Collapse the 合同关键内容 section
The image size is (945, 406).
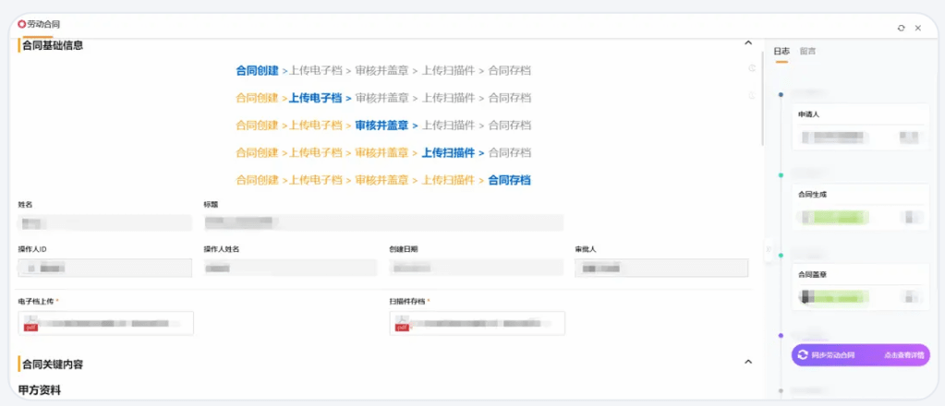pyautogui.click(x=748, y=362)
